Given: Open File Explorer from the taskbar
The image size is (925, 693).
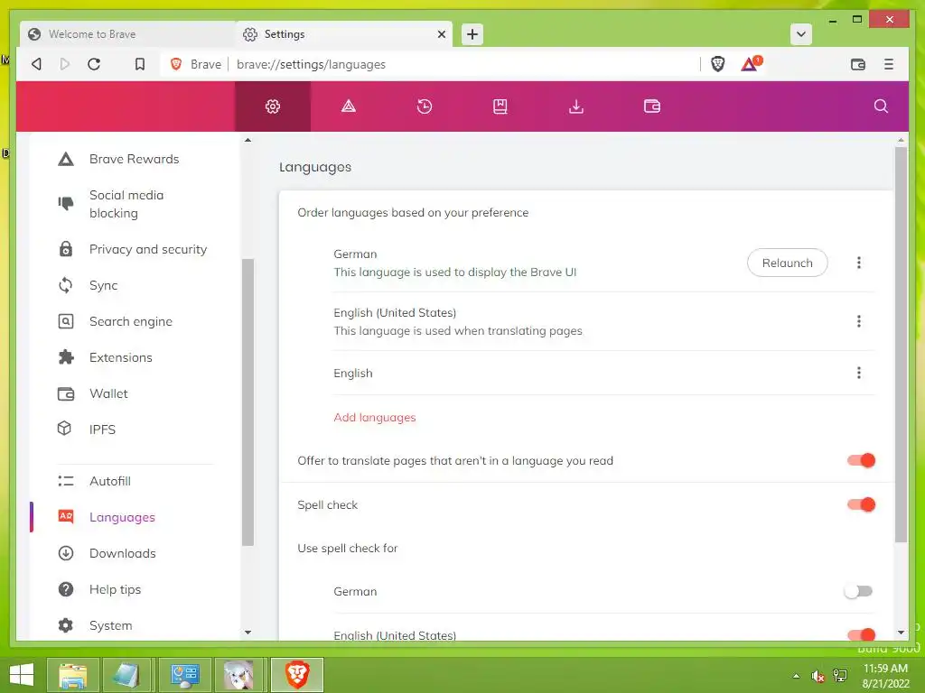Looking at the screenshot, I should (x=73, y=675).
